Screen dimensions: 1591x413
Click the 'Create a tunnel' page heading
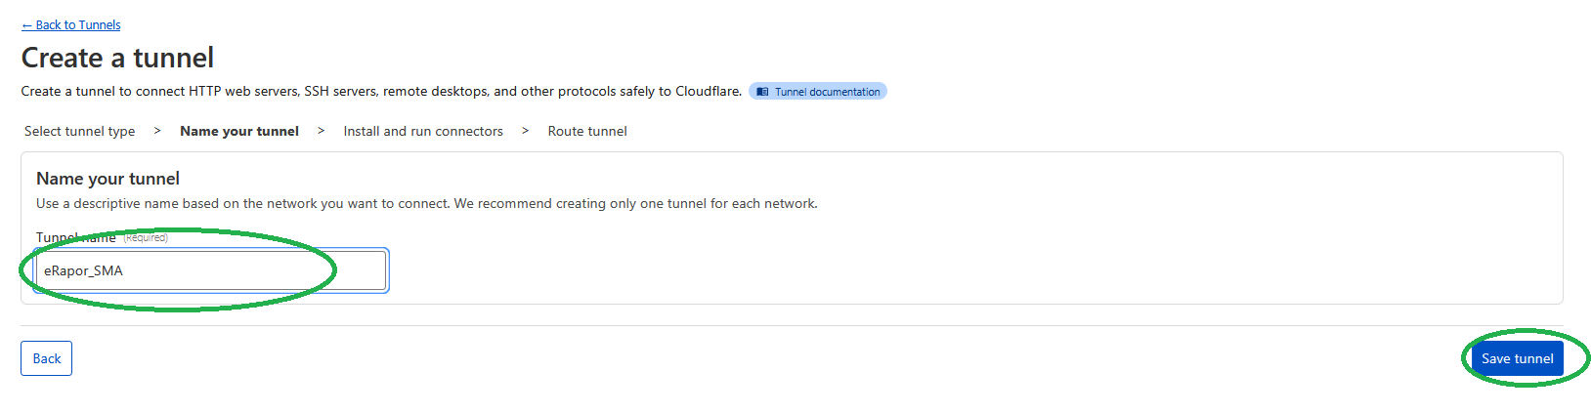(x=117, y=58)
